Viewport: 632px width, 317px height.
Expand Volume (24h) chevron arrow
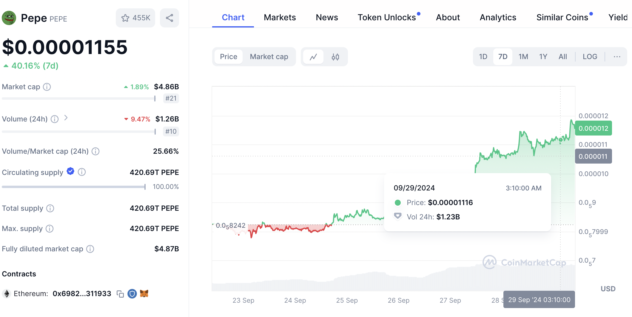coord(66,118)
